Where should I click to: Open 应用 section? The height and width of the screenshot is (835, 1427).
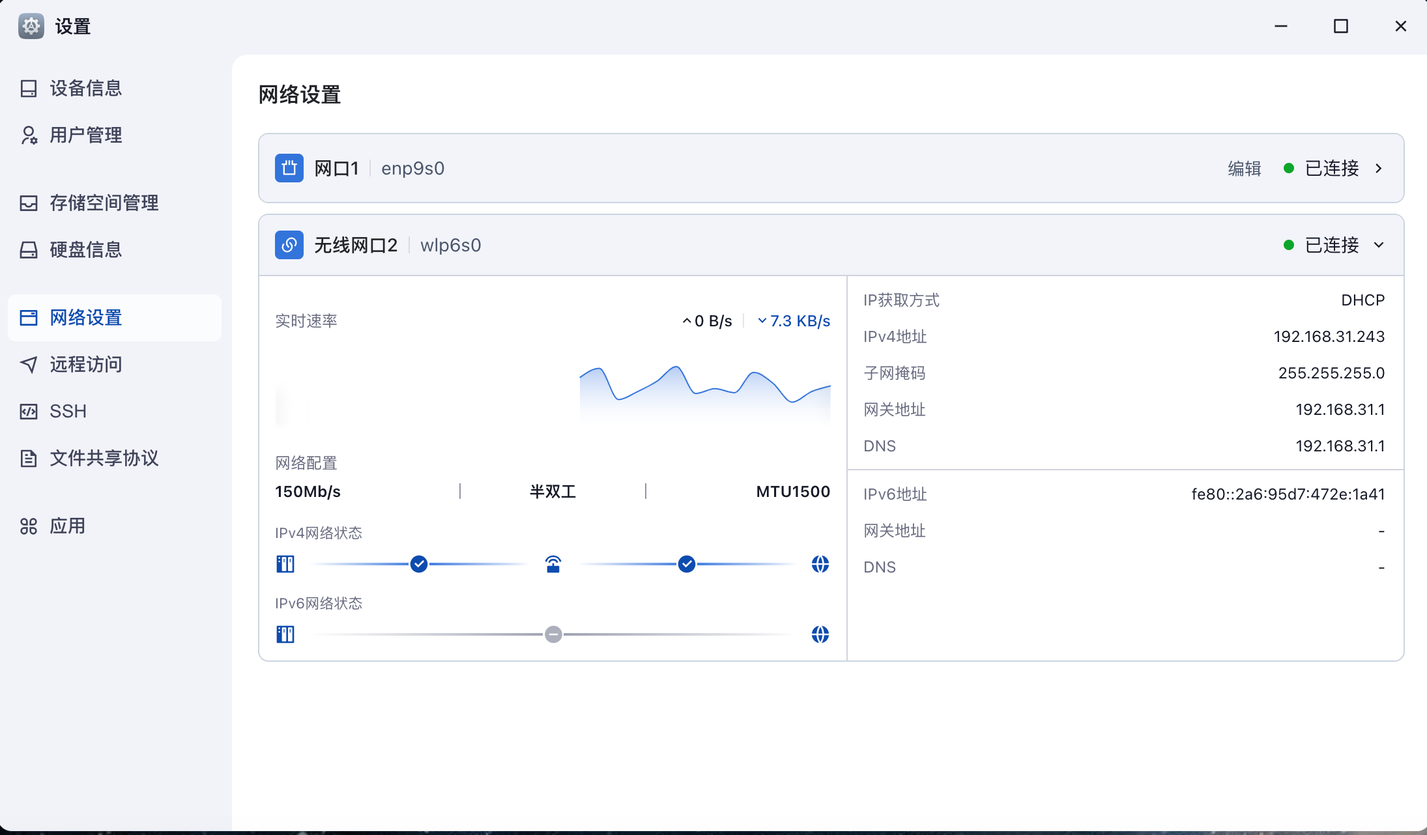pos(115,526)
